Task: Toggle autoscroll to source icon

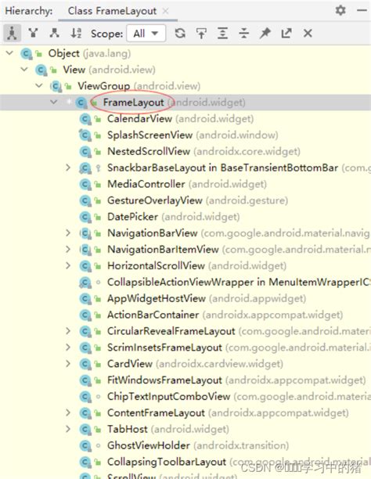Action: (x=201, y=33)
